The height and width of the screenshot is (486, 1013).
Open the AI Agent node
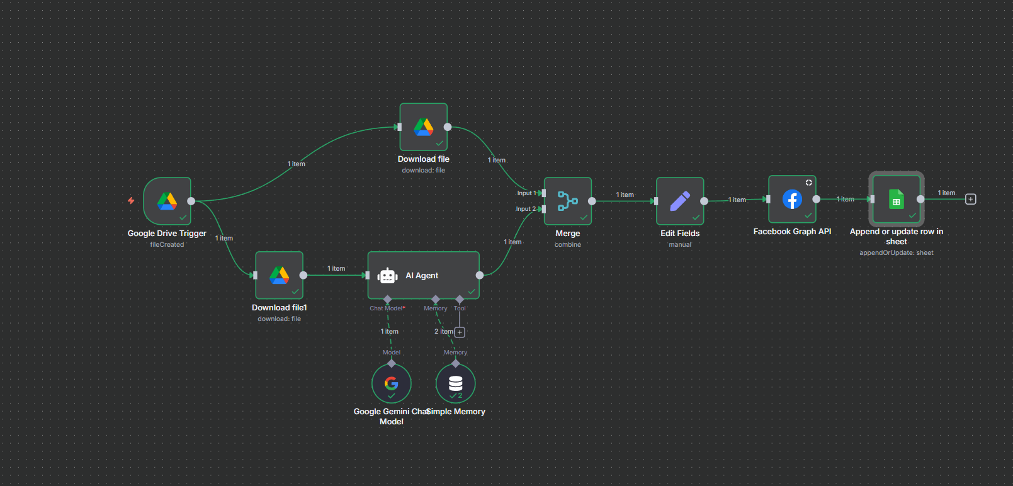pos(423,275)
